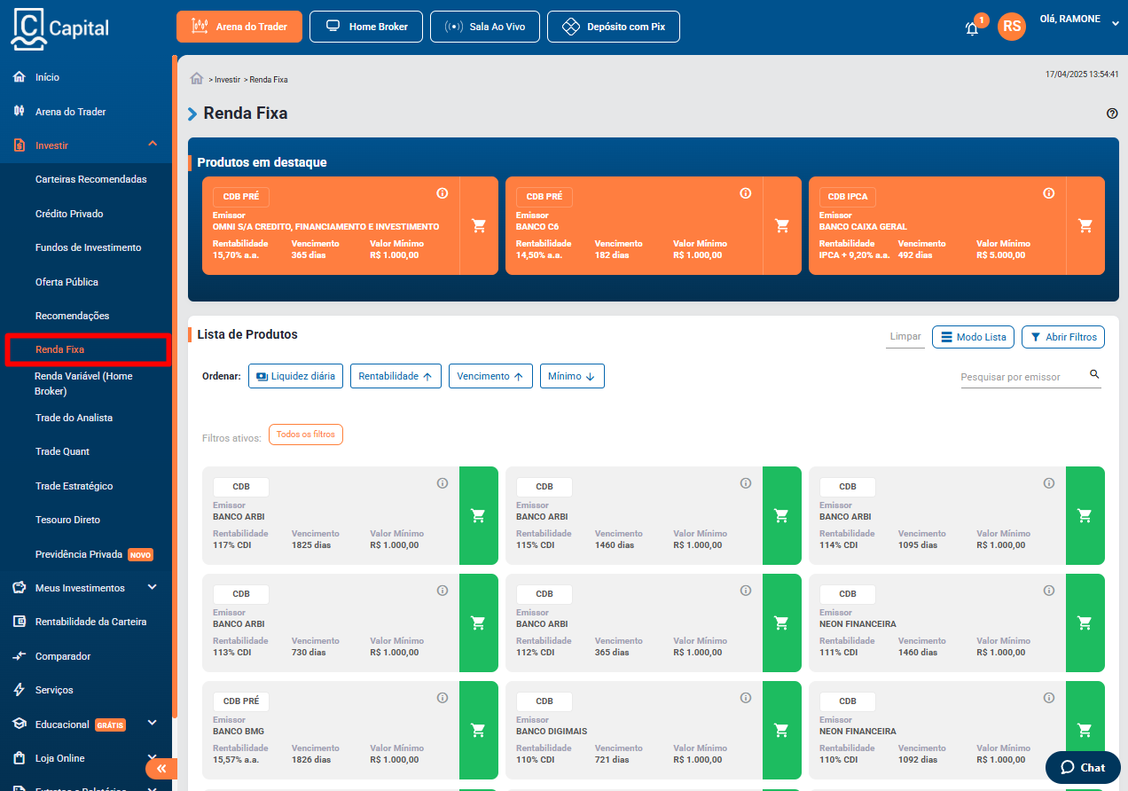Click the orange Arena do Trader button
Viewport: 1128px width, 791px height.
239,27
